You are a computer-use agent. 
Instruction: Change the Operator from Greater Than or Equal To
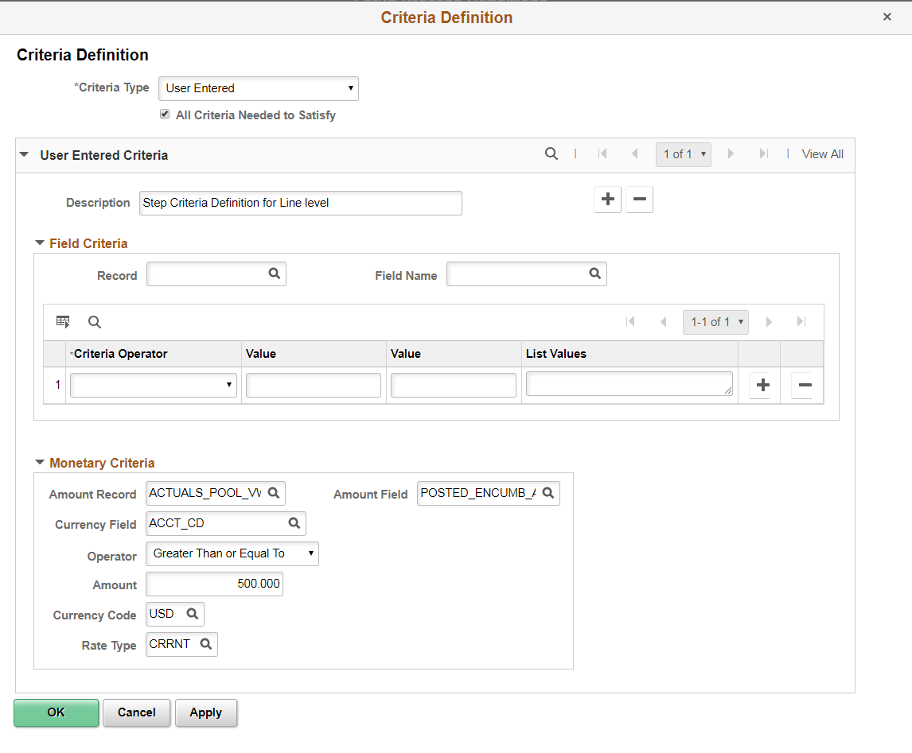310,553
